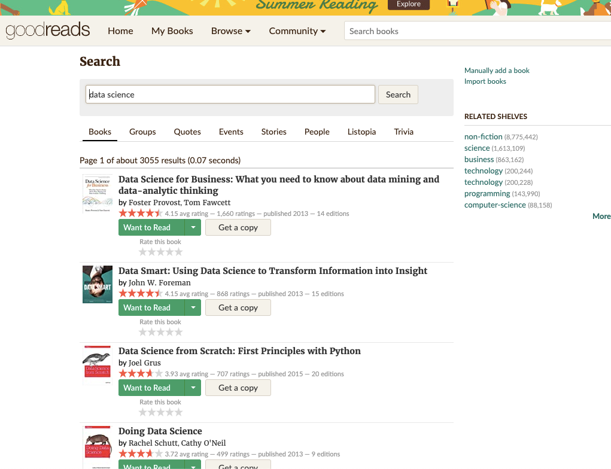611x469 pixels.
Task: Open the Data Smart title link
Action: 273,271
